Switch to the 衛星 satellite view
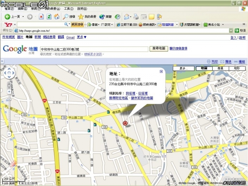 coord(220,68)
